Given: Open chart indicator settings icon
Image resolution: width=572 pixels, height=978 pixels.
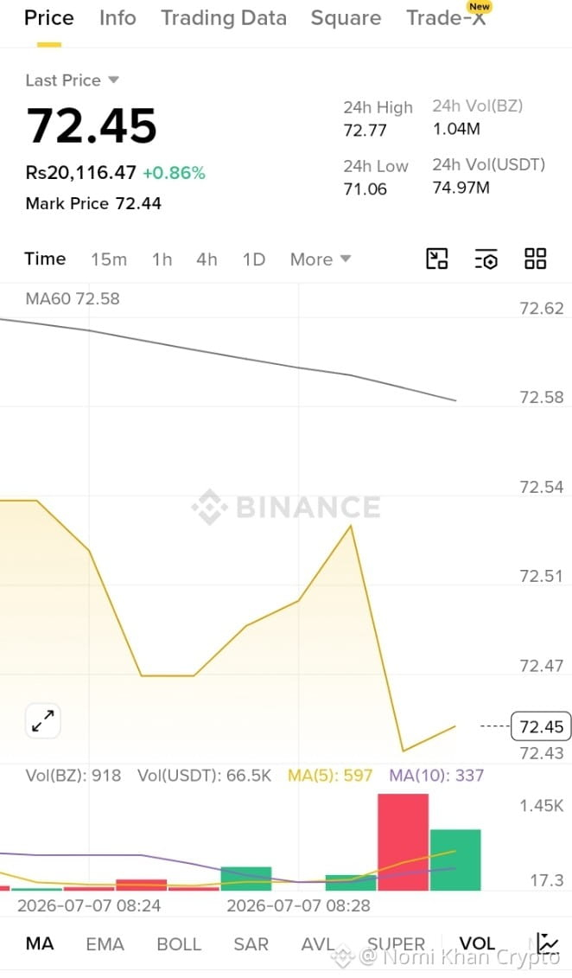Looking at the screenshot, I should click(x=486, y=259).
